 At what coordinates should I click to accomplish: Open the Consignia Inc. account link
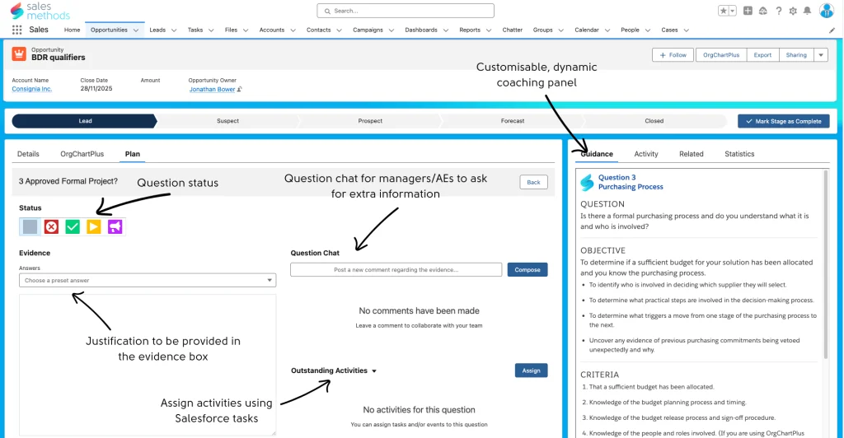pyautogui.click(x=31, y=89)
